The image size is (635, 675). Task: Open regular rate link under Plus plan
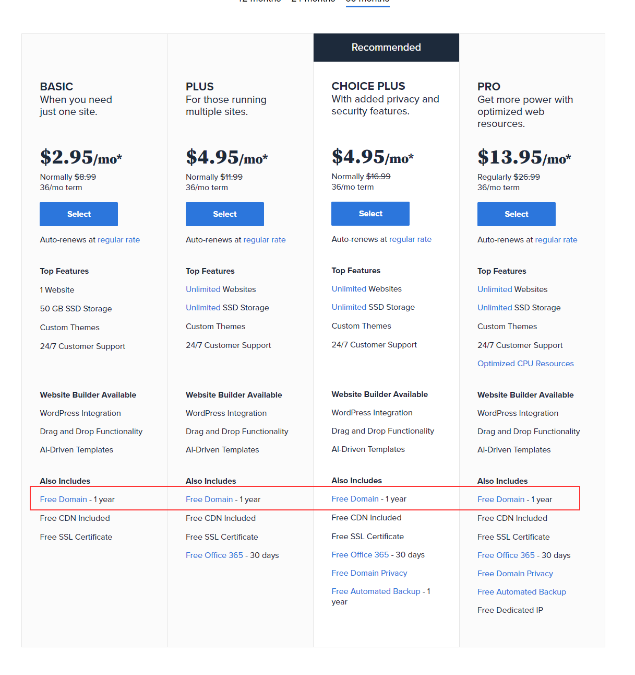click(265, 240)
